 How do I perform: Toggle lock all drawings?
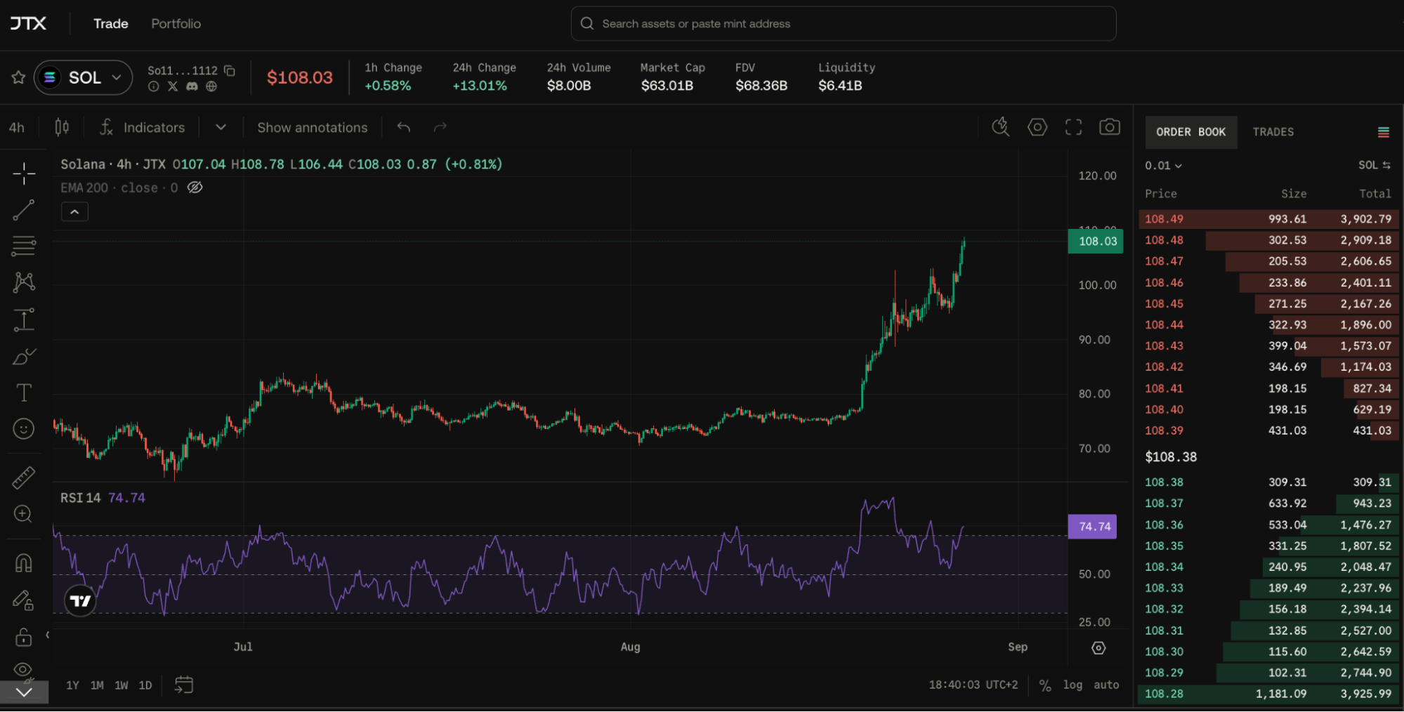click(24, 637)
